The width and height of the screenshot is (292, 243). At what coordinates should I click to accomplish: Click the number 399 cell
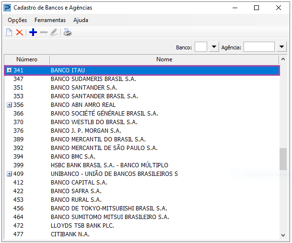[18, 165]
